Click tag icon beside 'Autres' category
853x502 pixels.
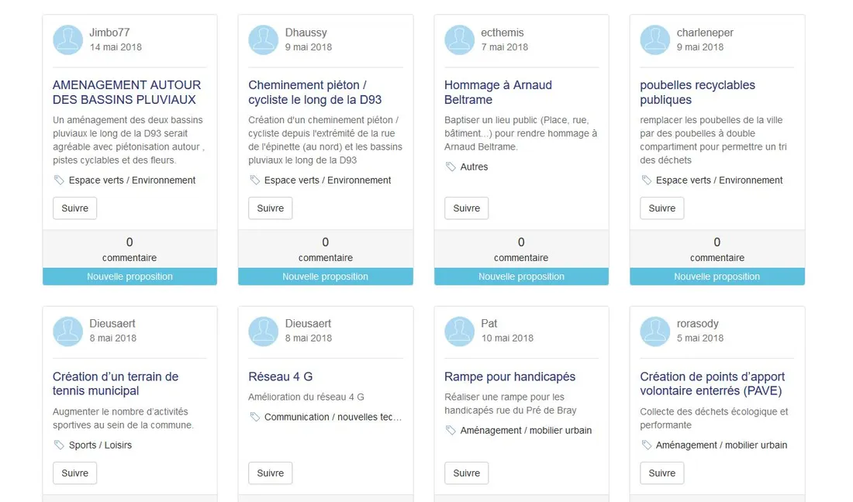tap(451, 167)
